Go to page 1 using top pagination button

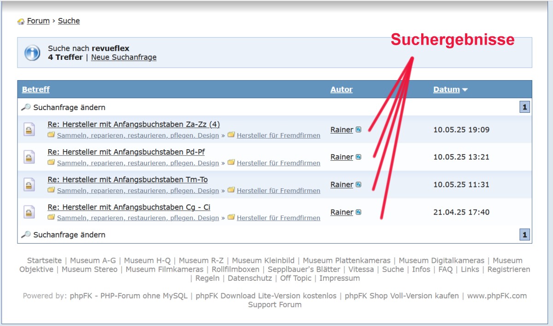pos(524,107)
